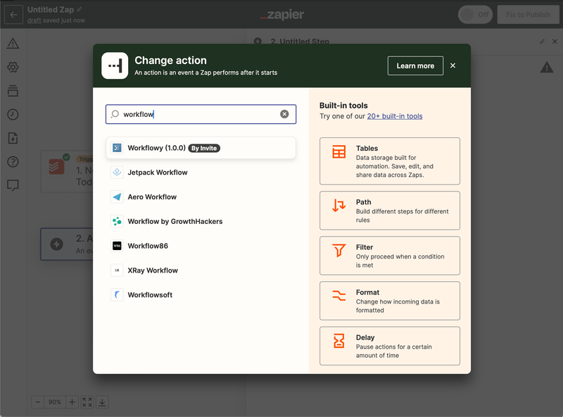Add a Delay step
The width and height of the screenshot is (563, 417).
[389, 345]
